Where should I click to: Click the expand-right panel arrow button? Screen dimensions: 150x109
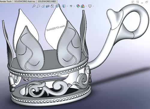[137, 2]
